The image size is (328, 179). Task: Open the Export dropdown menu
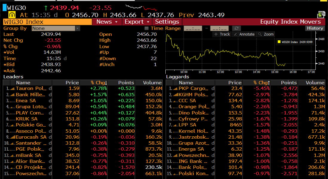coord(137,22)
